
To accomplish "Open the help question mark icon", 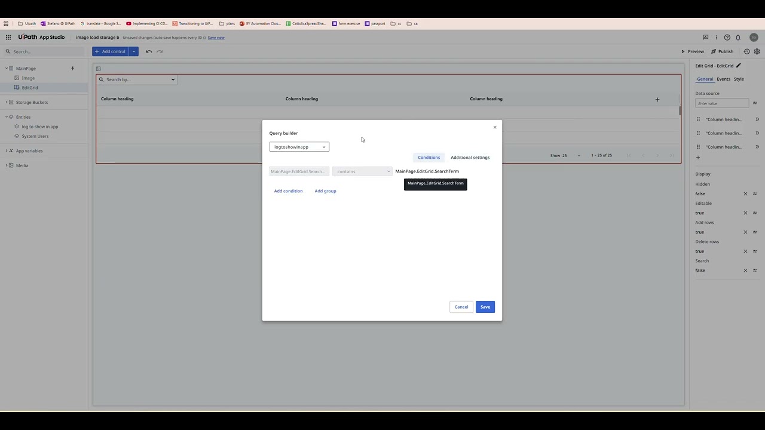I will [727, 37].
